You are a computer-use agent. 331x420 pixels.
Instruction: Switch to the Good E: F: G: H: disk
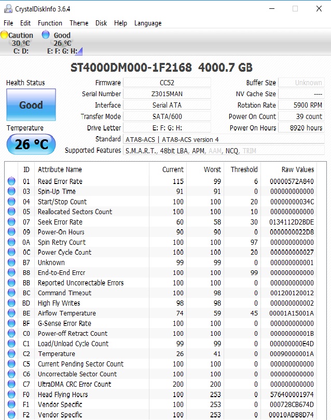[x=62, y=43]
